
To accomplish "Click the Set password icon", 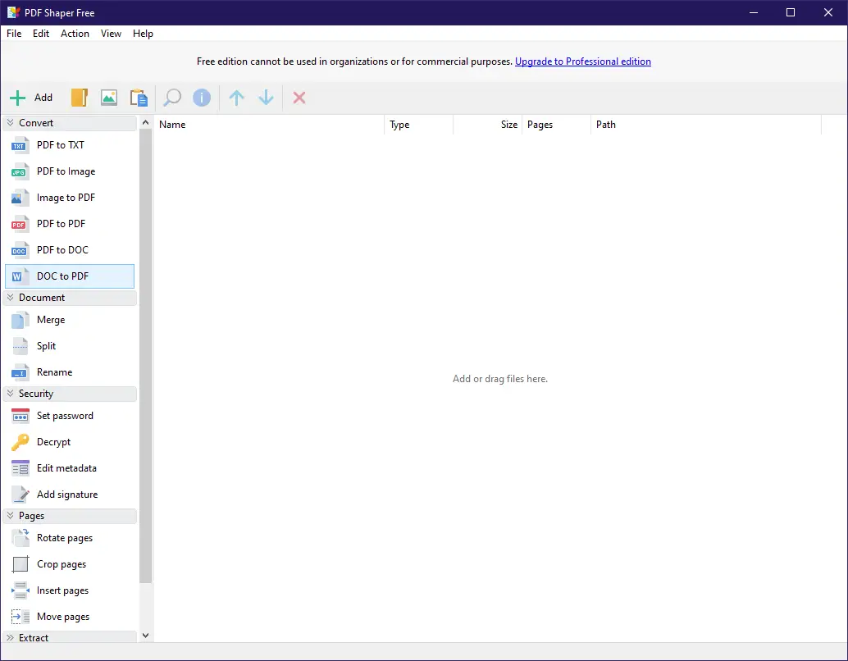I will (20, 416).
